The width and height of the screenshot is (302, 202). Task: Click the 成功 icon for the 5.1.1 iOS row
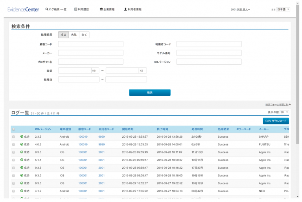[22, 160]
